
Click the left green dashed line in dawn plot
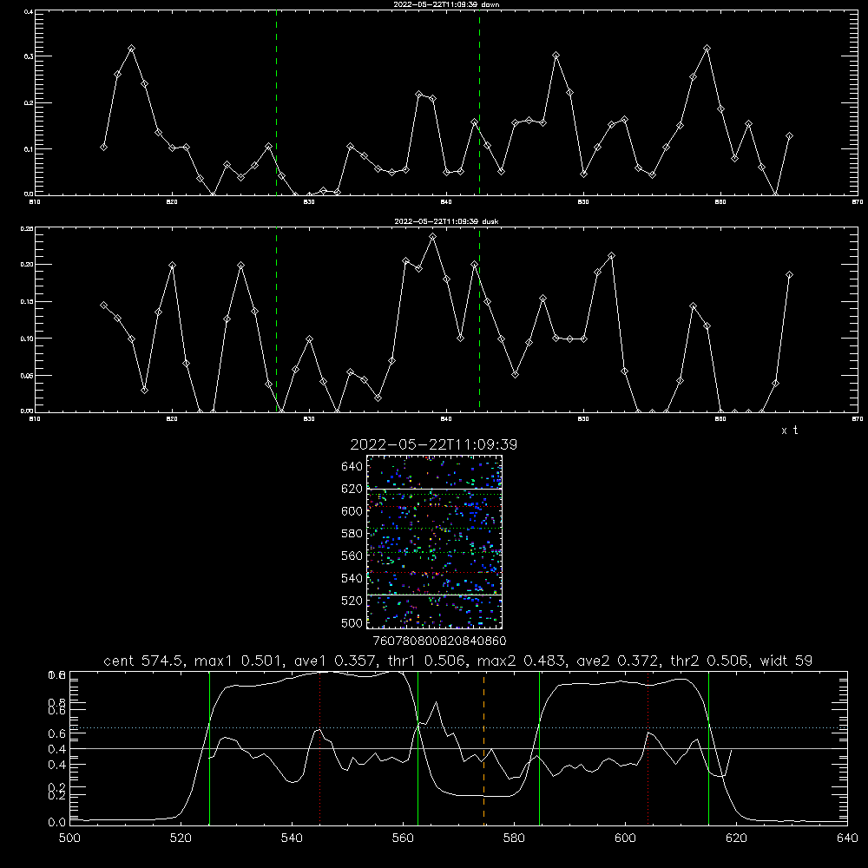point(276,102)
